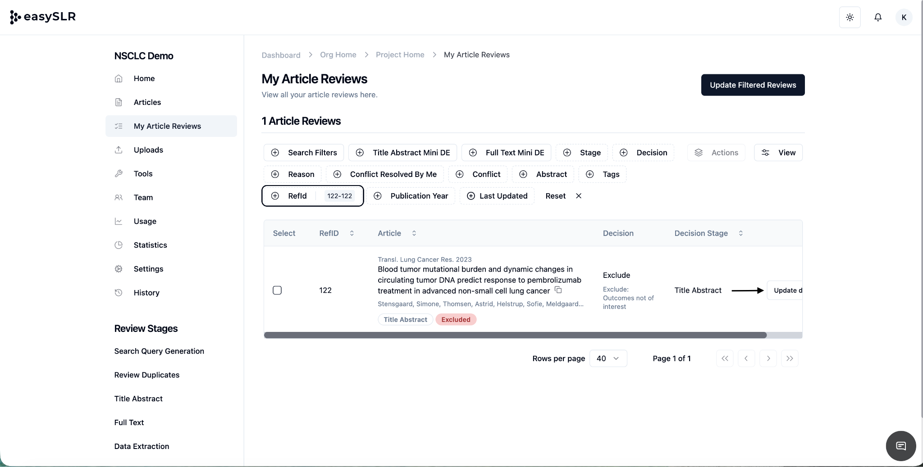
Task: Open Statistics in the sidebar
Action: 150,245
